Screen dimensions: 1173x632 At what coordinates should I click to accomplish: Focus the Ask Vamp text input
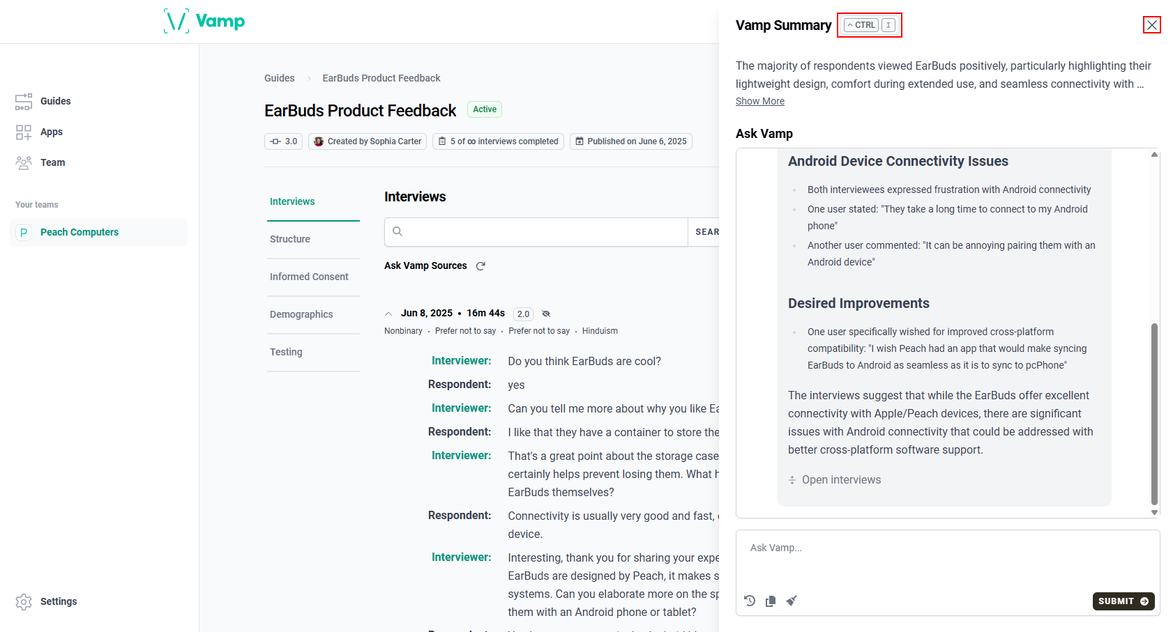tap(948, 560)
